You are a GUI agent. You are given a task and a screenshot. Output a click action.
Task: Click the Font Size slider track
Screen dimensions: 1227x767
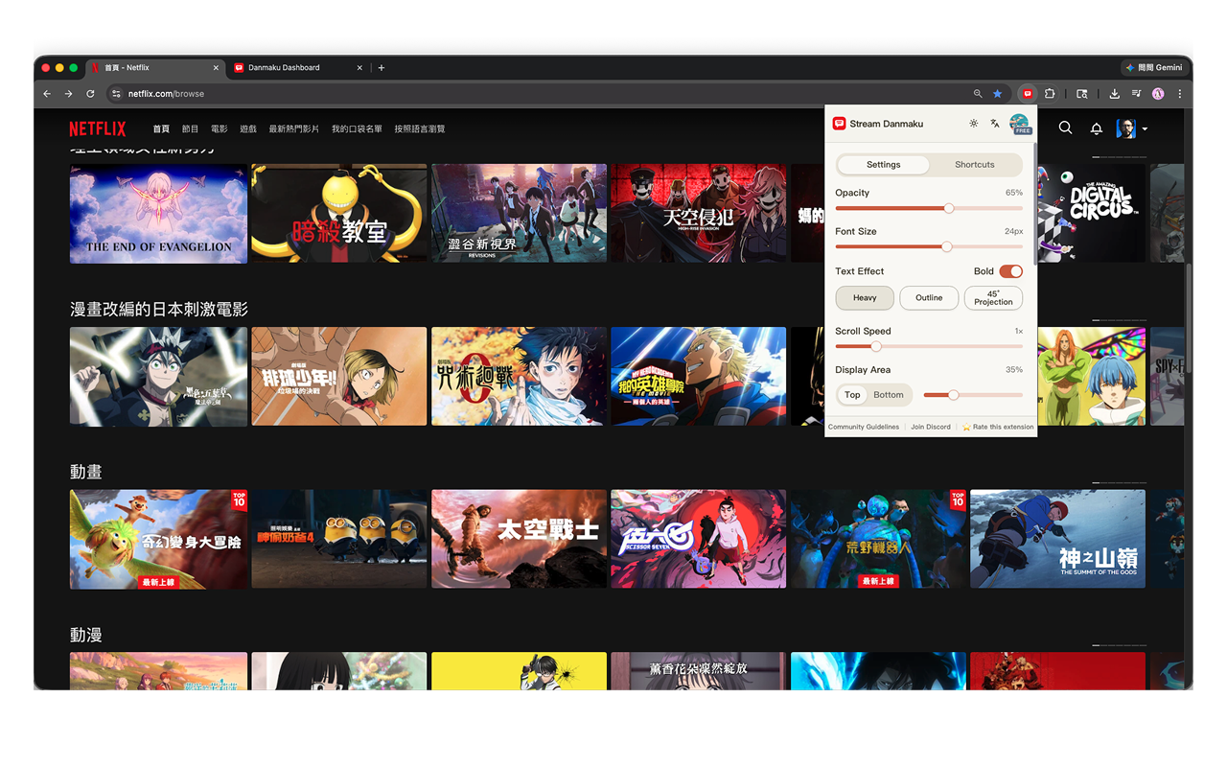929,246
